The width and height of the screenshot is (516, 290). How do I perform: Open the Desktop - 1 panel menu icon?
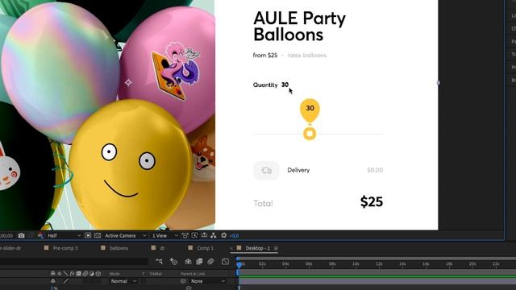276,248
